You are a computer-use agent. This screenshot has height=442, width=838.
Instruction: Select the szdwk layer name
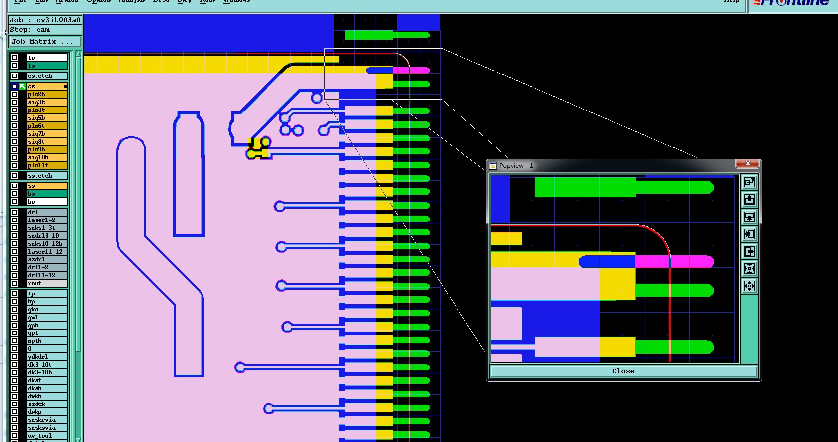[x=47, y=404]
